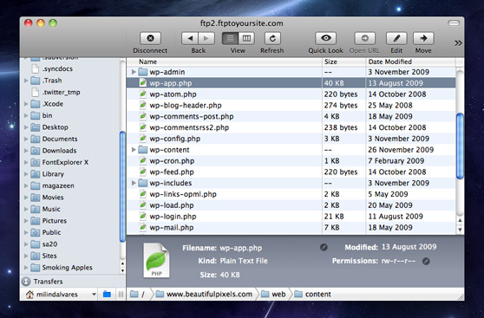The width and height of the screenshot is (484, 318).
Task: Click the Pictures folder icon in sidebar
Action: pos(36,221)
